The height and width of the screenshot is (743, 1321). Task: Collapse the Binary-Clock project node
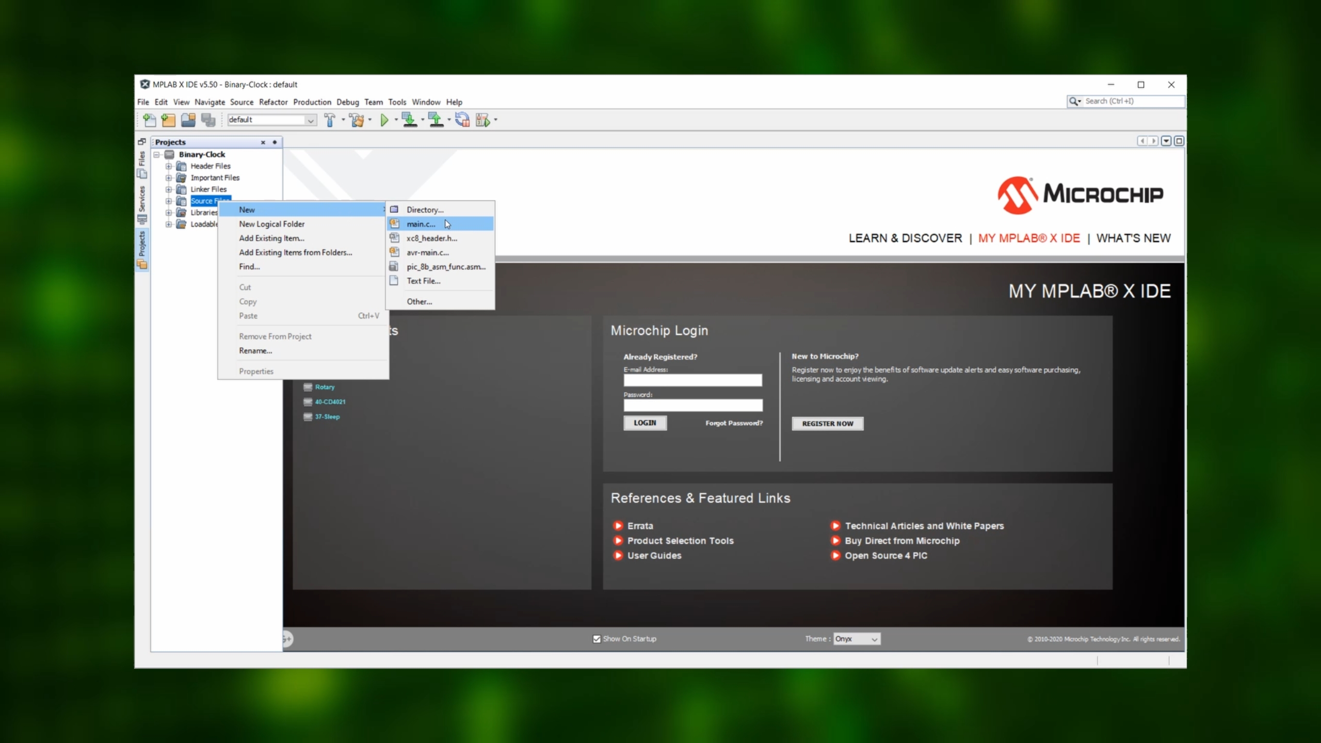(x=156, y=154)
